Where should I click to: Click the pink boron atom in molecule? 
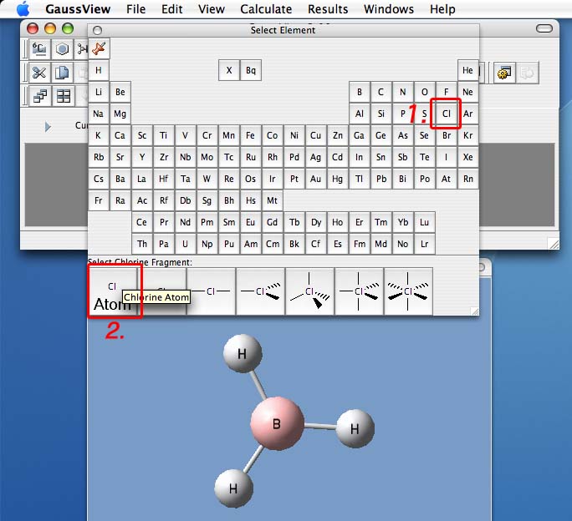(x=277, y=423)
